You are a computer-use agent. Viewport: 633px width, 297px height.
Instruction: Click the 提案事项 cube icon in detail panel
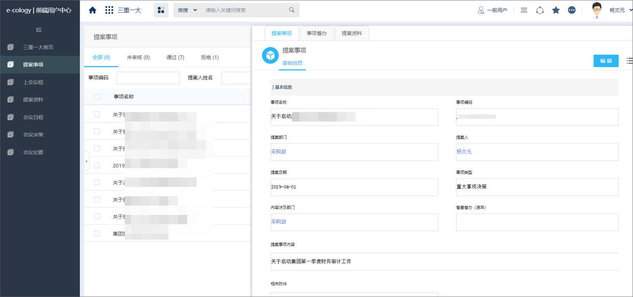coord(270,56)
